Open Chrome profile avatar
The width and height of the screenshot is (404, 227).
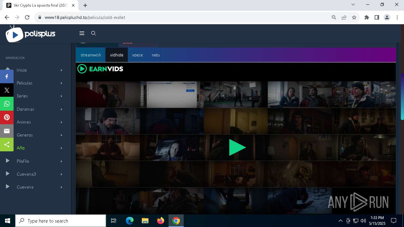pyautogui.click(x=387, y=17)
